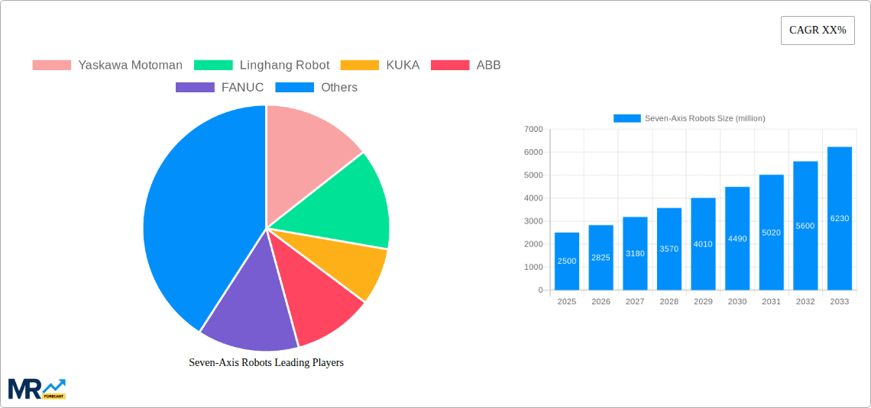The width and height of the screenshot is (871, 408).
Task: Click ABB legend red color box
Action: (x=450, y=66)
